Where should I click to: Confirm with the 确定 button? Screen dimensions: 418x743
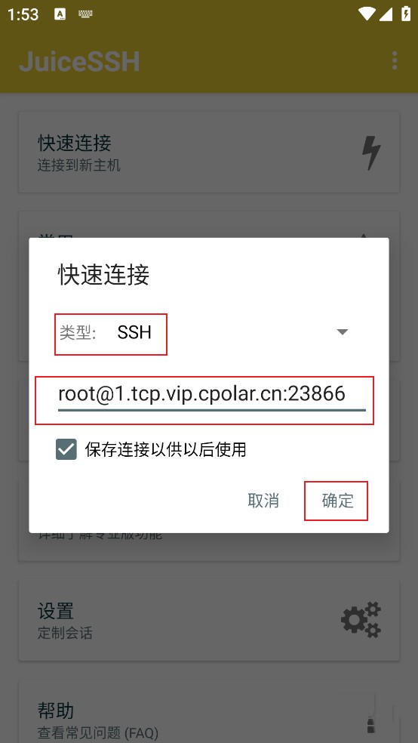coord(337,501)
